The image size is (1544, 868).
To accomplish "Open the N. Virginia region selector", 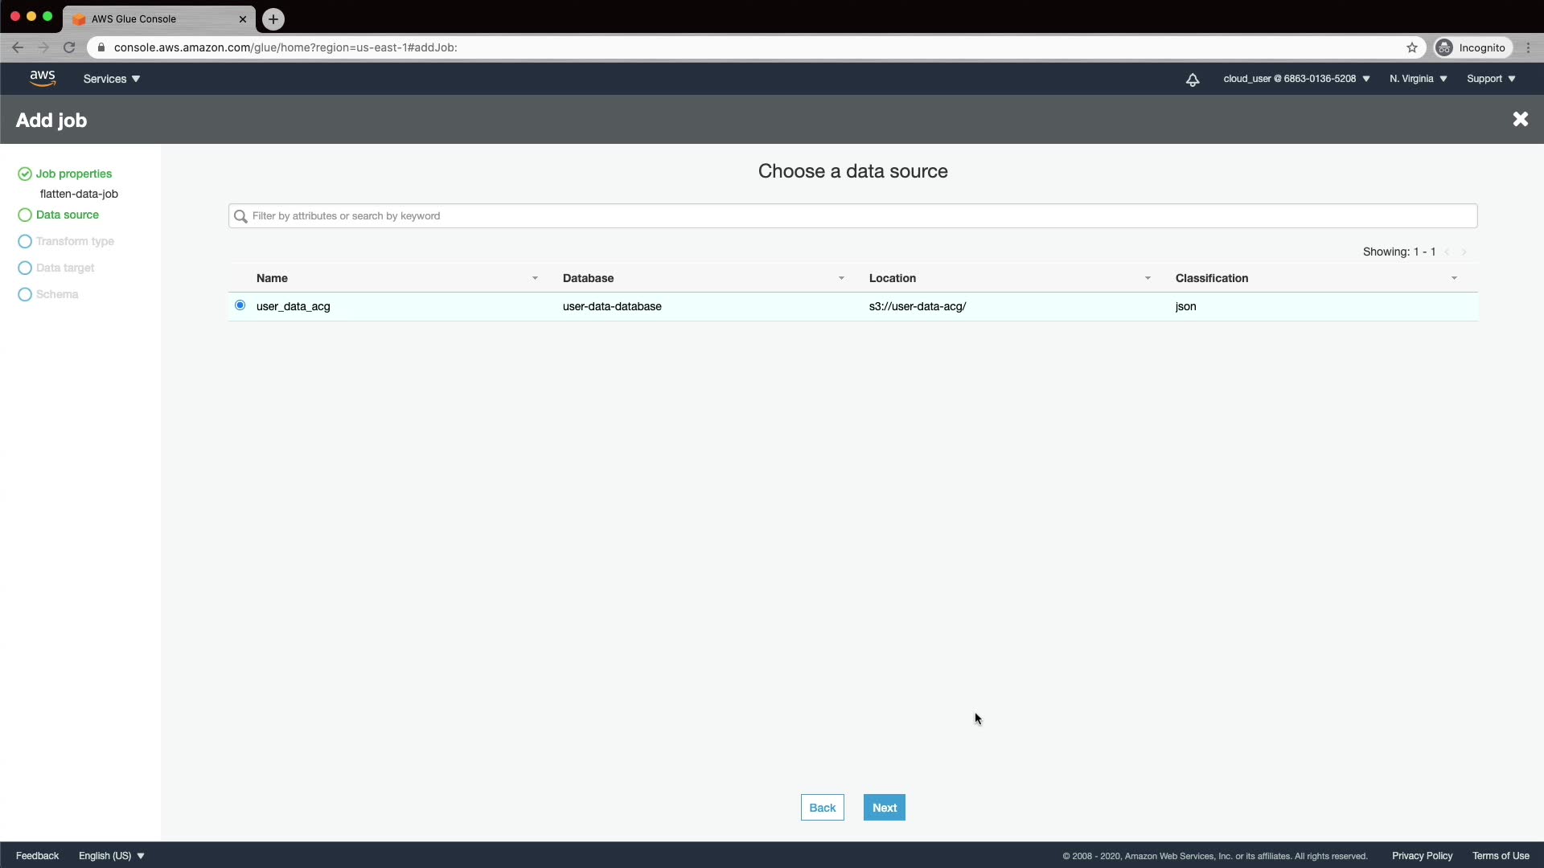I will click(x=1419, y=79).
